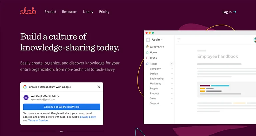This screenshot has width=256, height=136.
Task: Click Continue as WebGeeksMedia button
Action: [62, 107]
